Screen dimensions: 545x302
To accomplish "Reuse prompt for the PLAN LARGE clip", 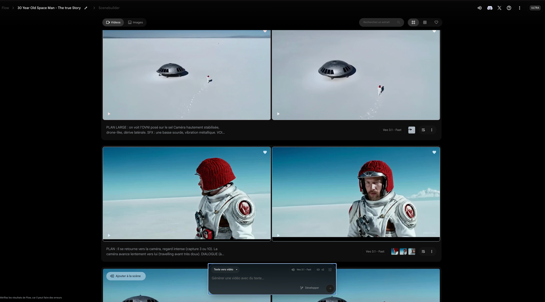I will tap(423, 130).
